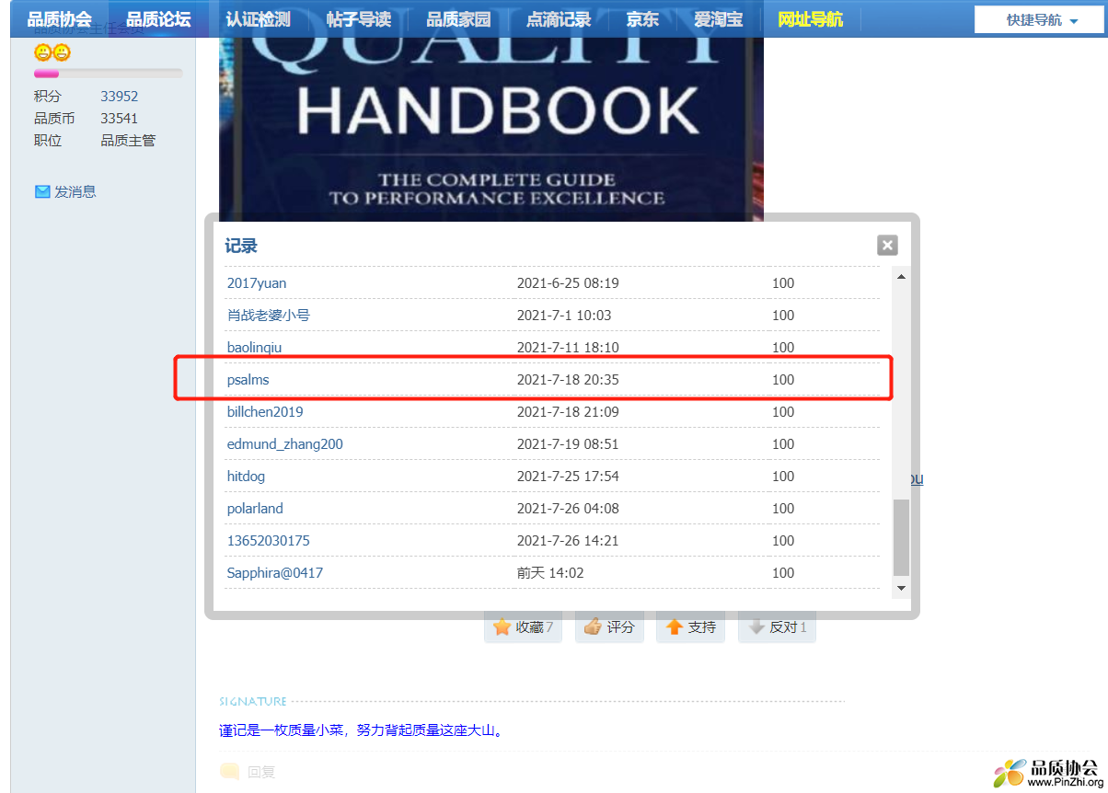
Task: Open the 点滴记录 menu item
Action: 559,18
